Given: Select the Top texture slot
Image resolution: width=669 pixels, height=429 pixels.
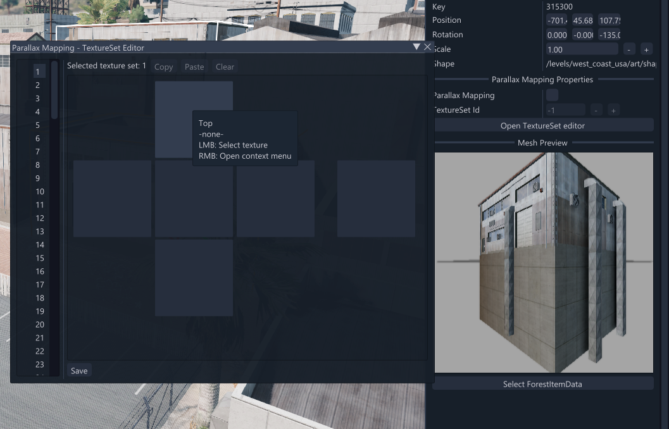Looking at the screenshot, I should coord(194,120).
